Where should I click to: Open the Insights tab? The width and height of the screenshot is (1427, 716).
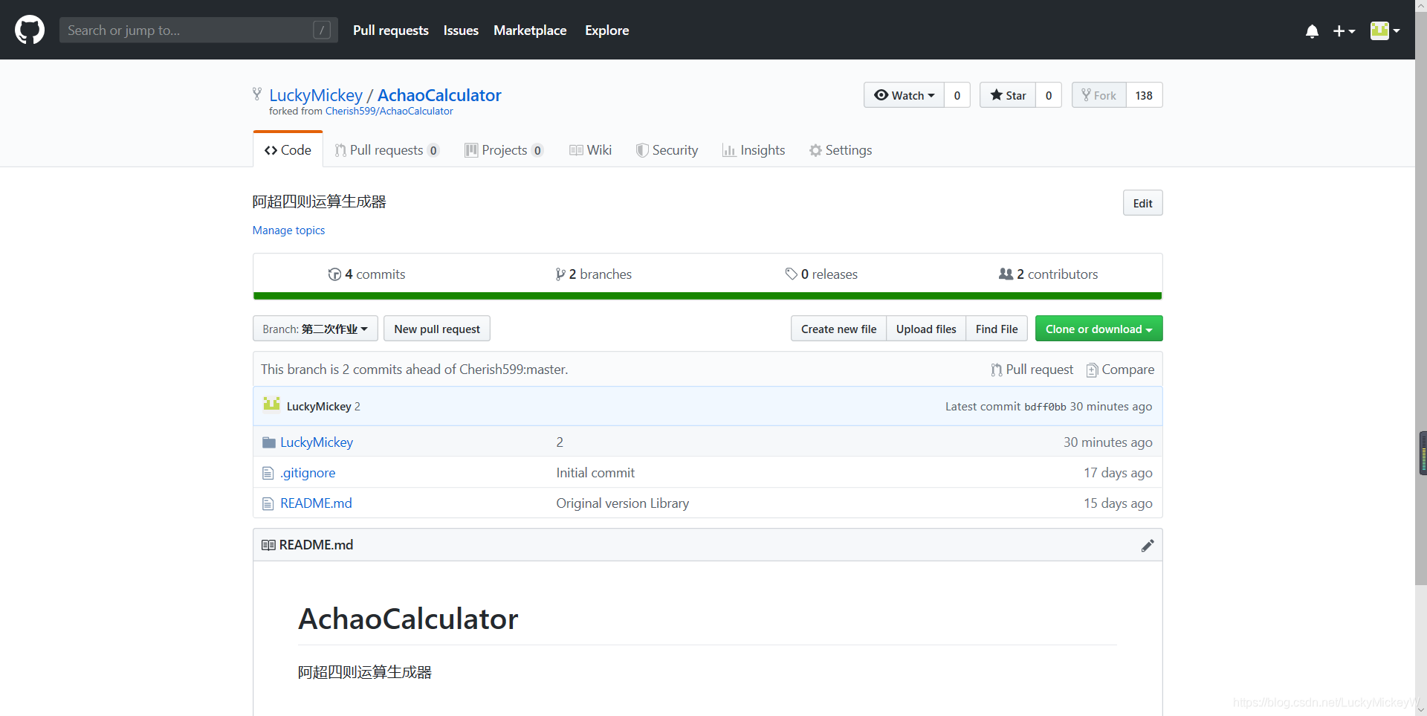point(754,150)
